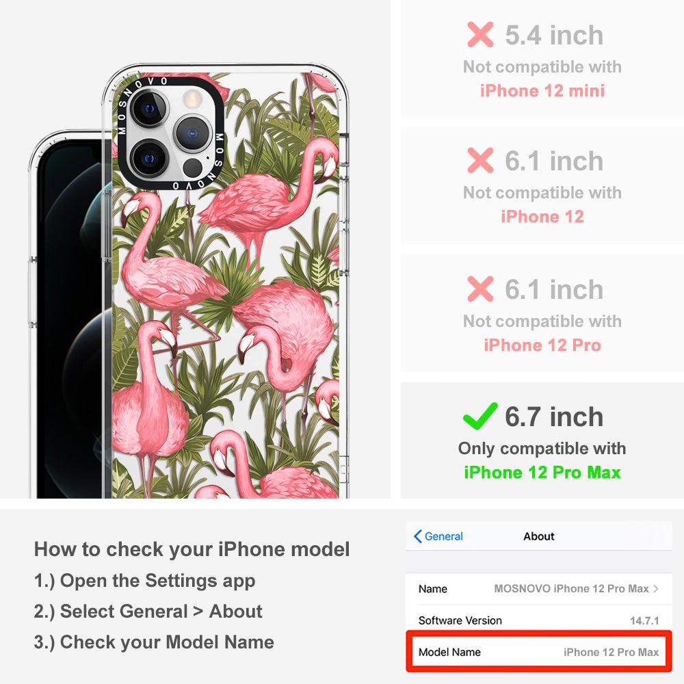
Task: Click the bottom-left camera lens
Action: (x=148, y=159)
